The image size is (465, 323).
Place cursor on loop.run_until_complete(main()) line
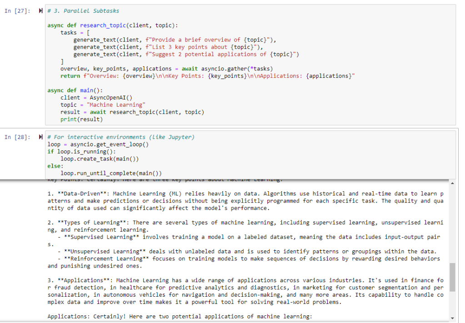(111, 174)
